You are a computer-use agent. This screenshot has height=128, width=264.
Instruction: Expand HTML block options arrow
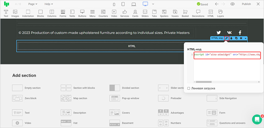coord(246,38)
